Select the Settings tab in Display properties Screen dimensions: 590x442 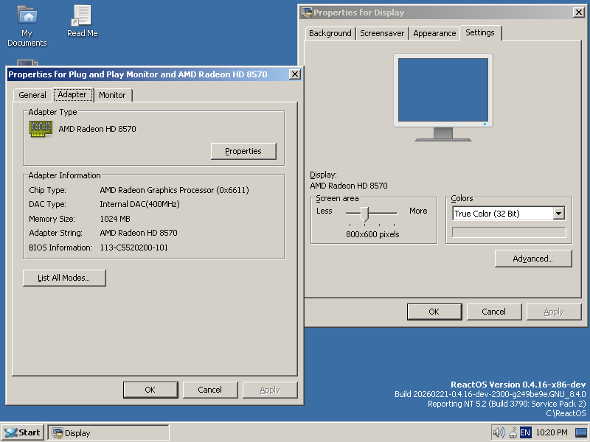[480, 32]
